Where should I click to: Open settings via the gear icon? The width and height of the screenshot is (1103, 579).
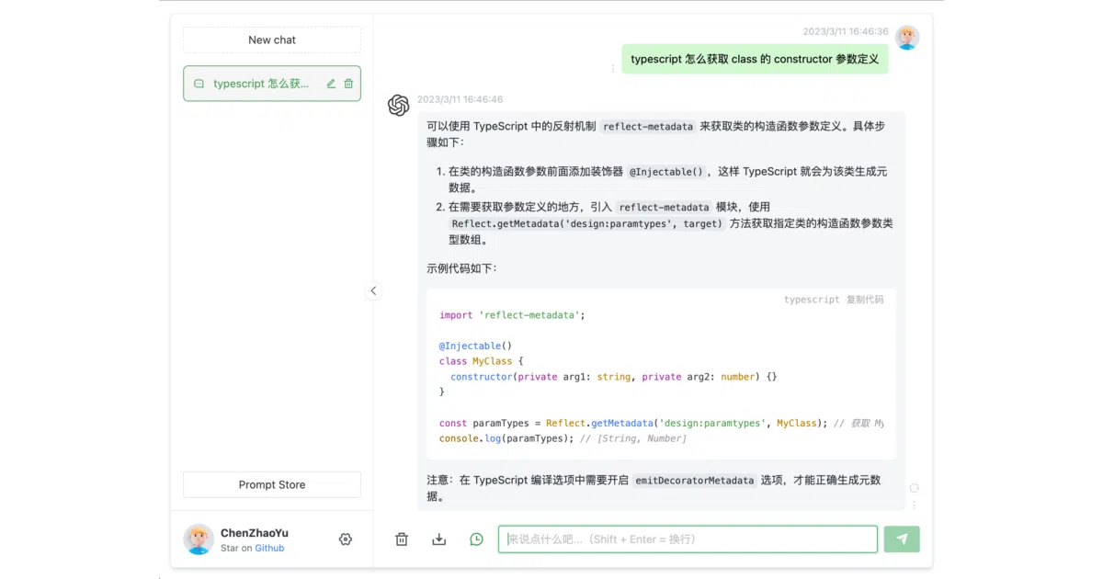point(346,539)
